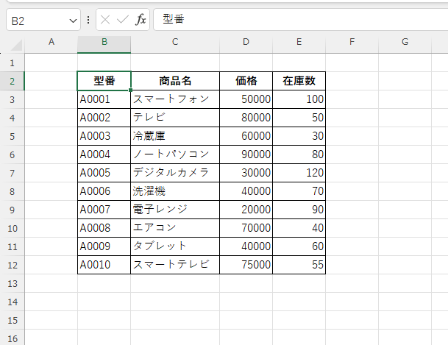Screen dimensions: 448x345
Task: Click the stock cell 55
Action: point(299,265)
